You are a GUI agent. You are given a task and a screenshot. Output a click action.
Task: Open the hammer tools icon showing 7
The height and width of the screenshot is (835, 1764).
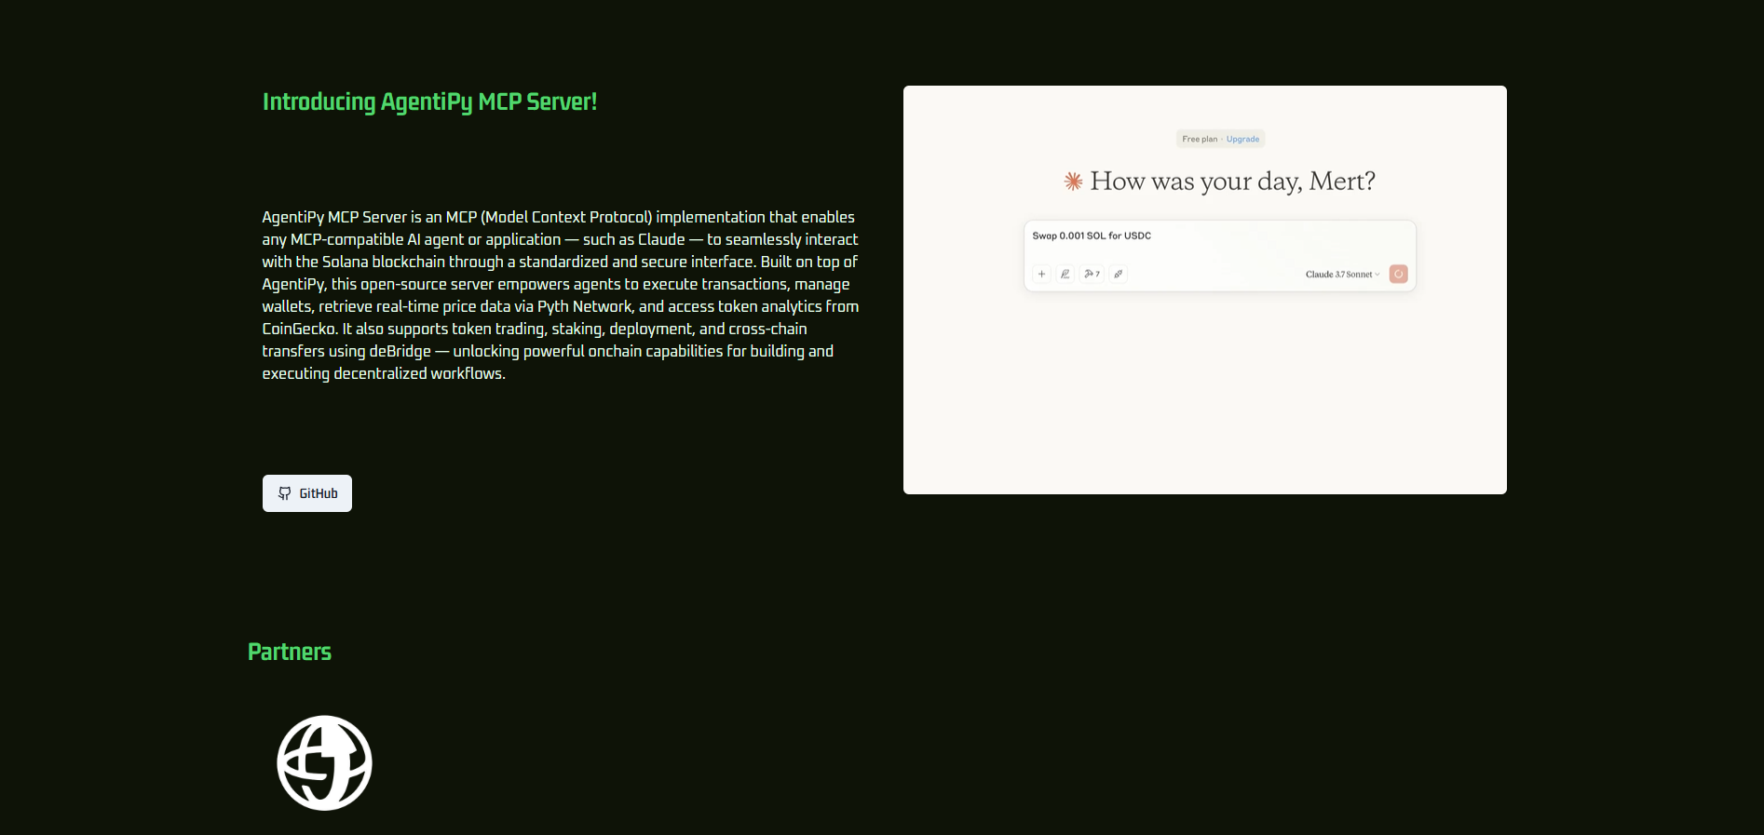click(x=1088, y=274)
